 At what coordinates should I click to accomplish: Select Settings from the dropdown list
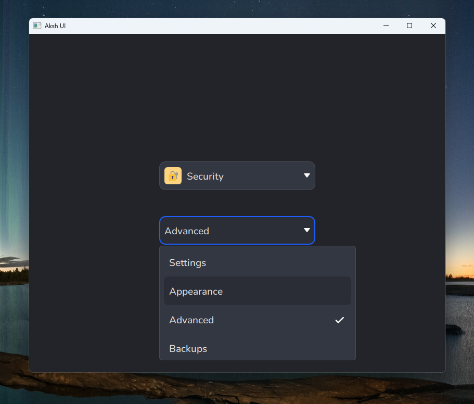pos(257,262)
